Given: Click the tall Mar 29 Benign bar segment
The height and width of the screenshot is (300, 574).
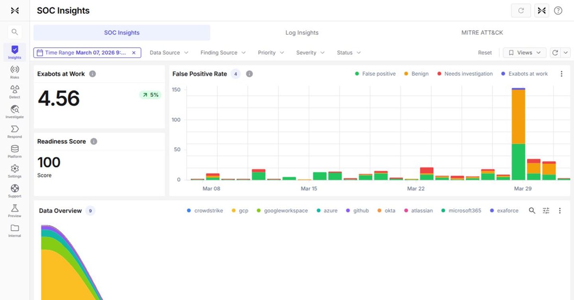Looking at the screenshot, I should pos(518,117).
